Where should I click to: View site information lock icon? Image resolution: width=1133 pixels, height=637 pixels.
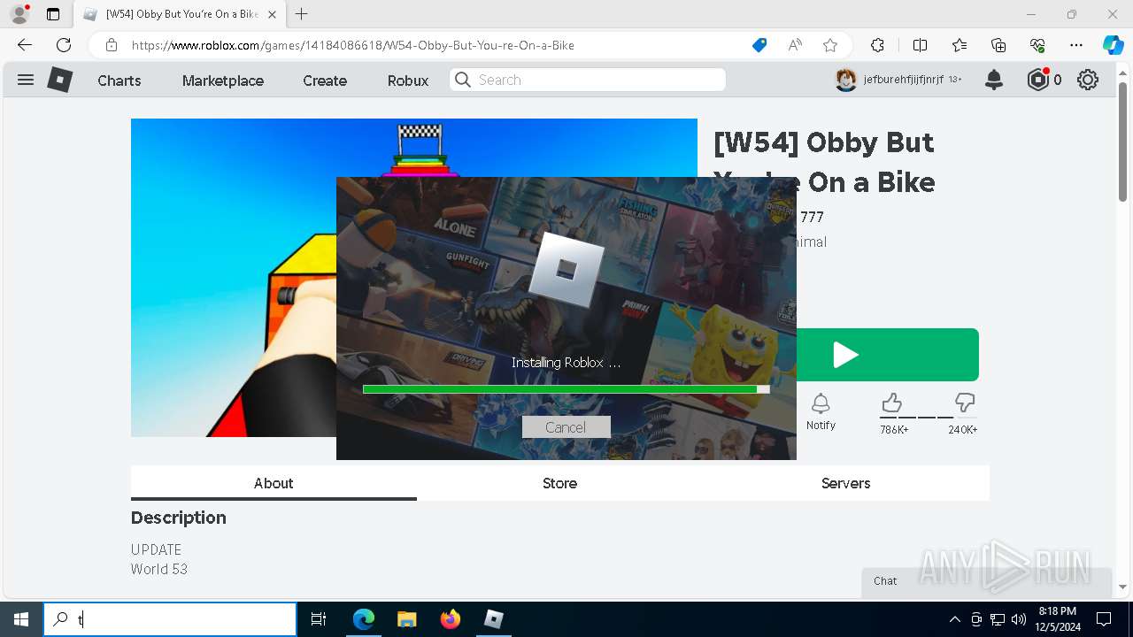[x=112, y=45]
